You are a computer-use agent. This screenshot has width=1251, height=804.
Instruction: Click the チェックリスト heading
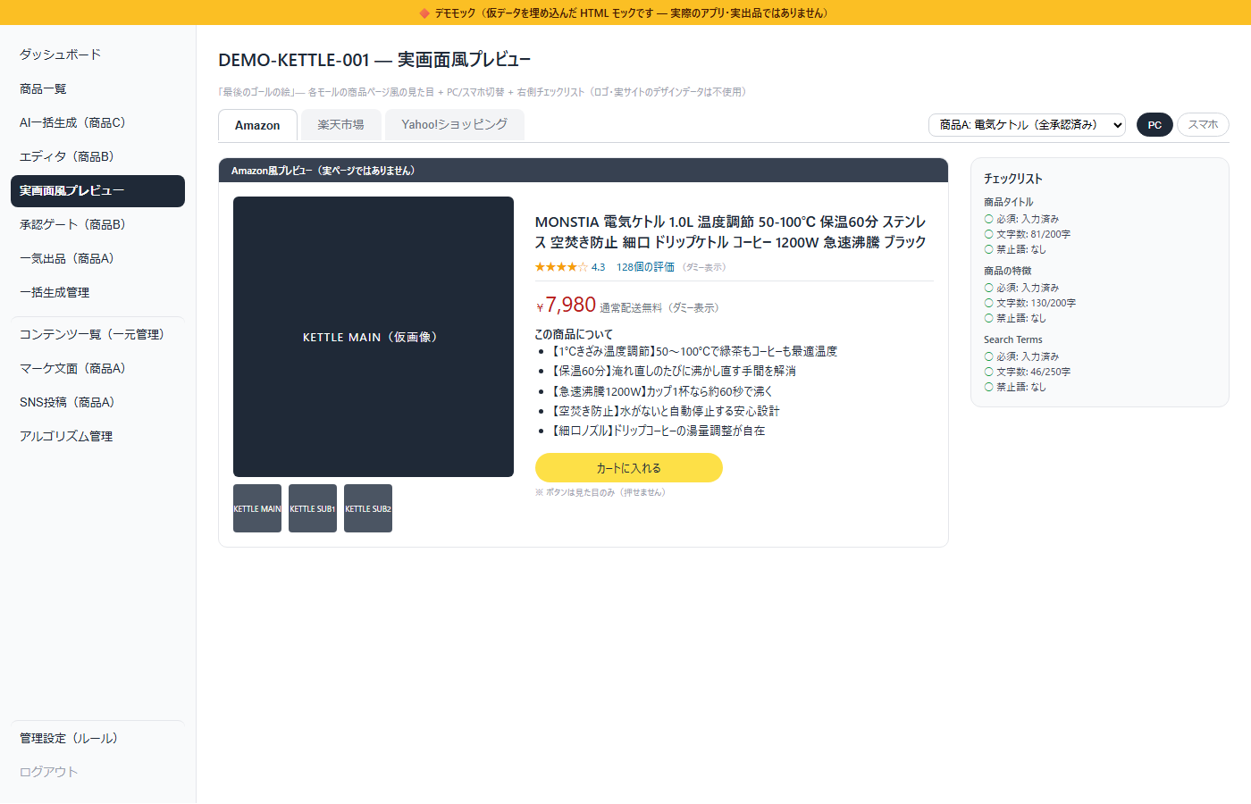pos(1013,179)
